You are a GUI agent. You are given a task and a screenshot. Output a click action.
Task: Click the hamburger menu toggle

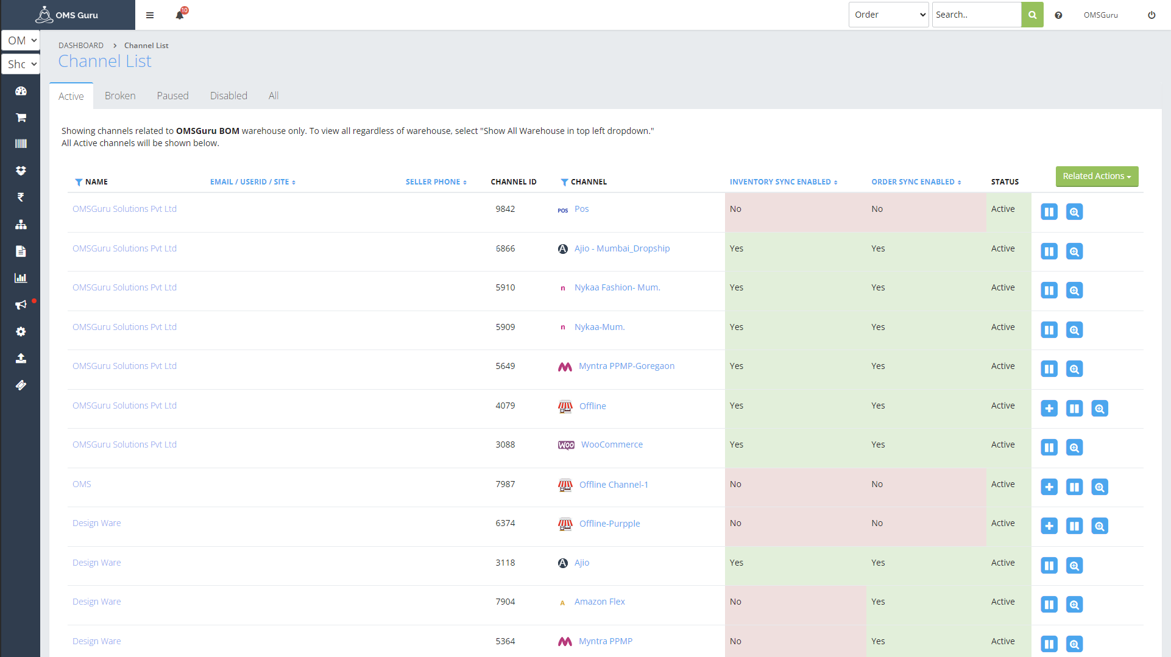tap(150, 15)
